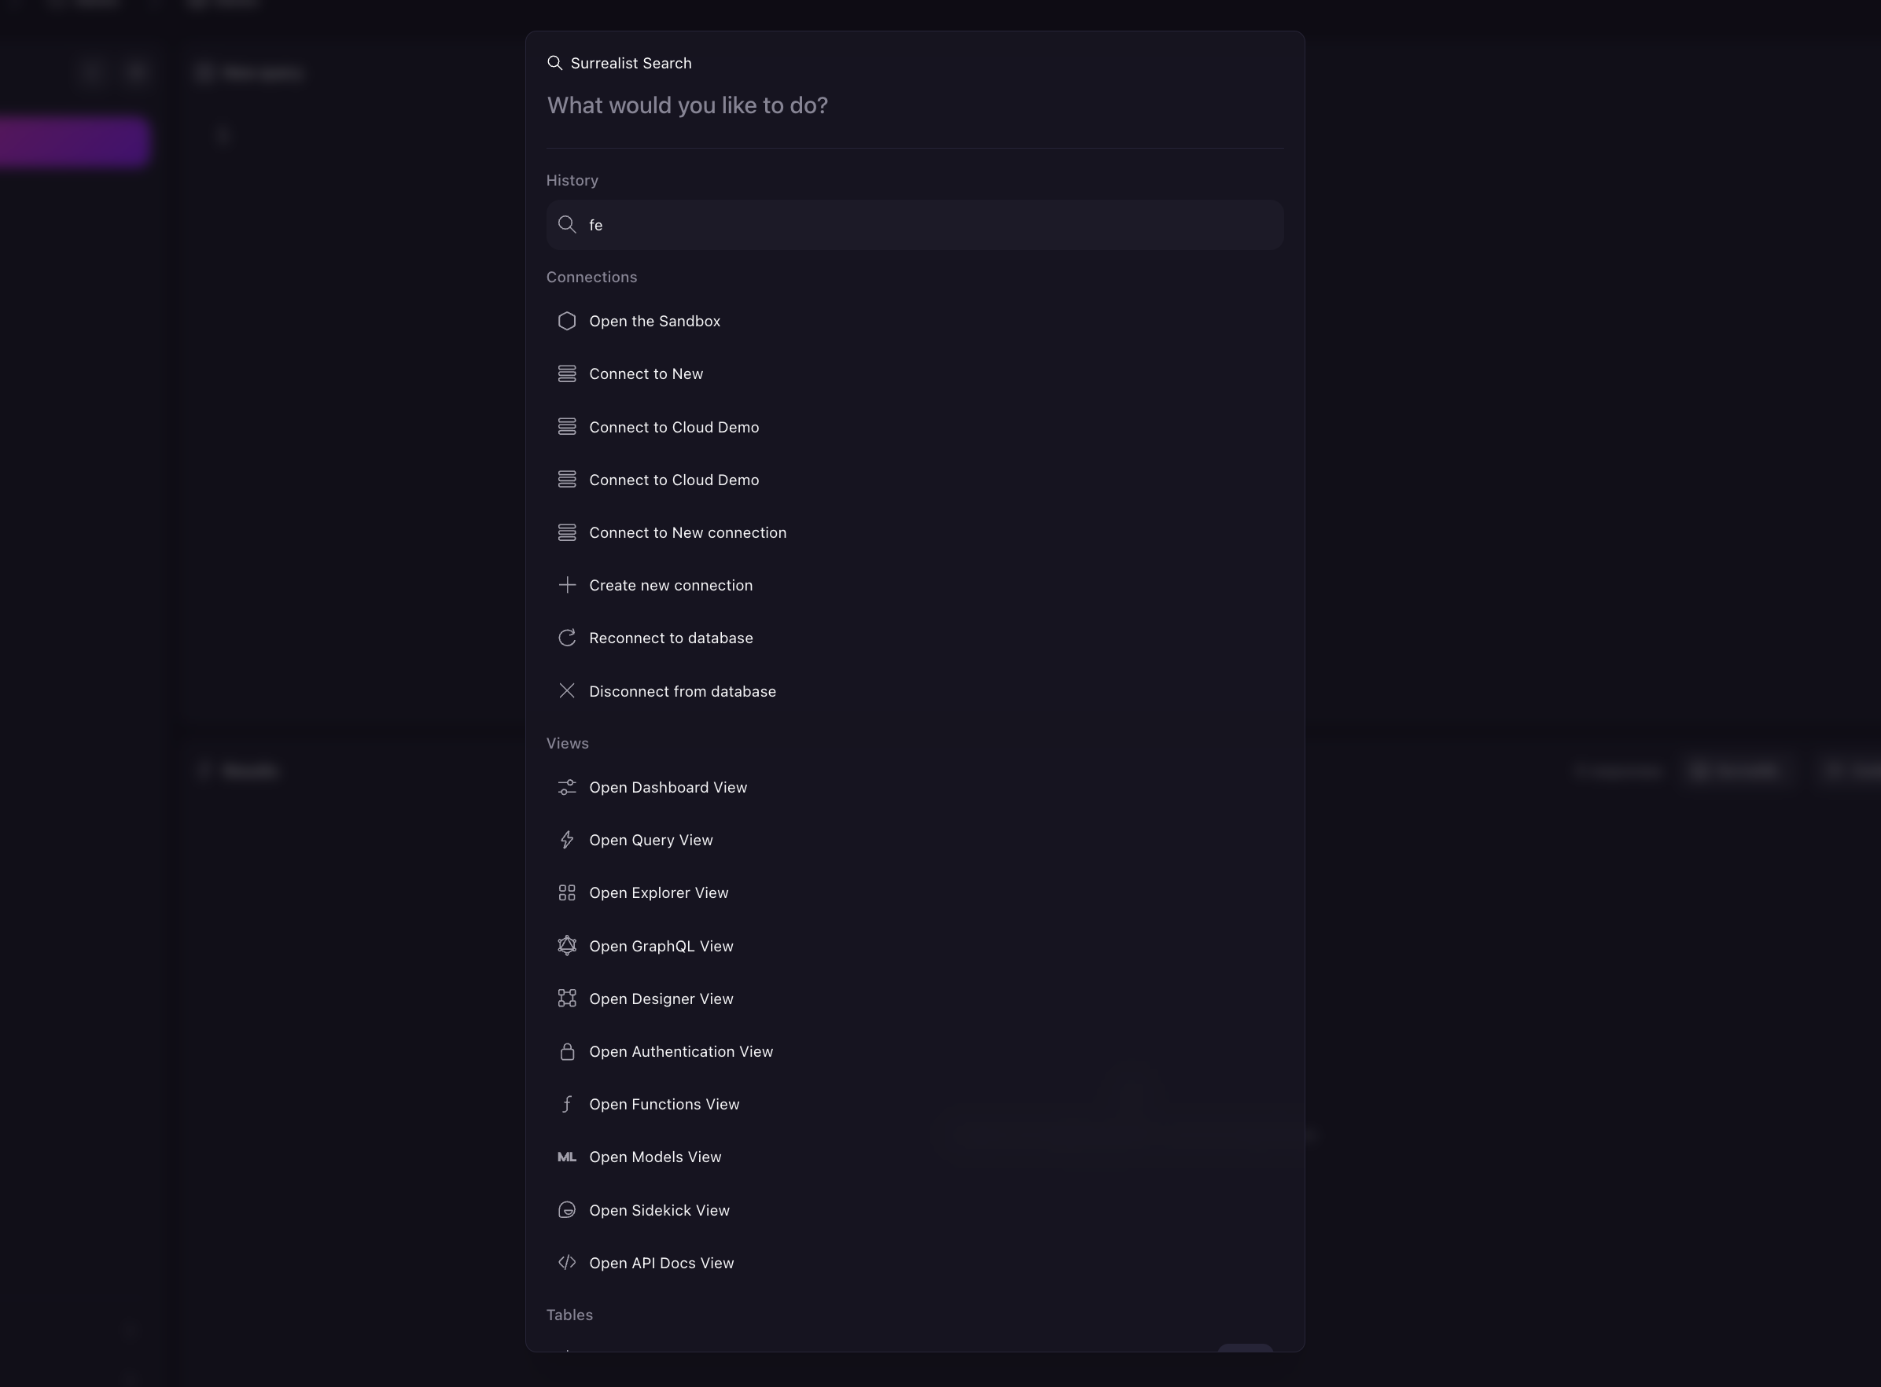Select the Open API Docs code icon
This screenshot has height=1387, width=1881.
click(567, 1263)
